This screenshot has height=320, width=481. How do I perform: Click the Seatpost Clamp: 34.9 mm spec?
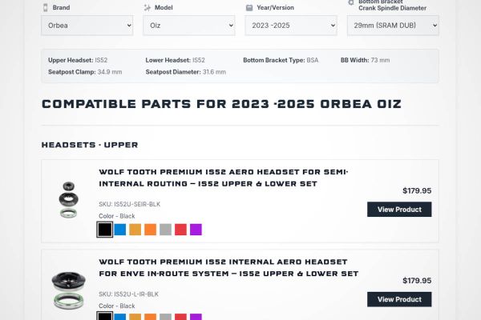pyautogui.click(x=85, y=72)
